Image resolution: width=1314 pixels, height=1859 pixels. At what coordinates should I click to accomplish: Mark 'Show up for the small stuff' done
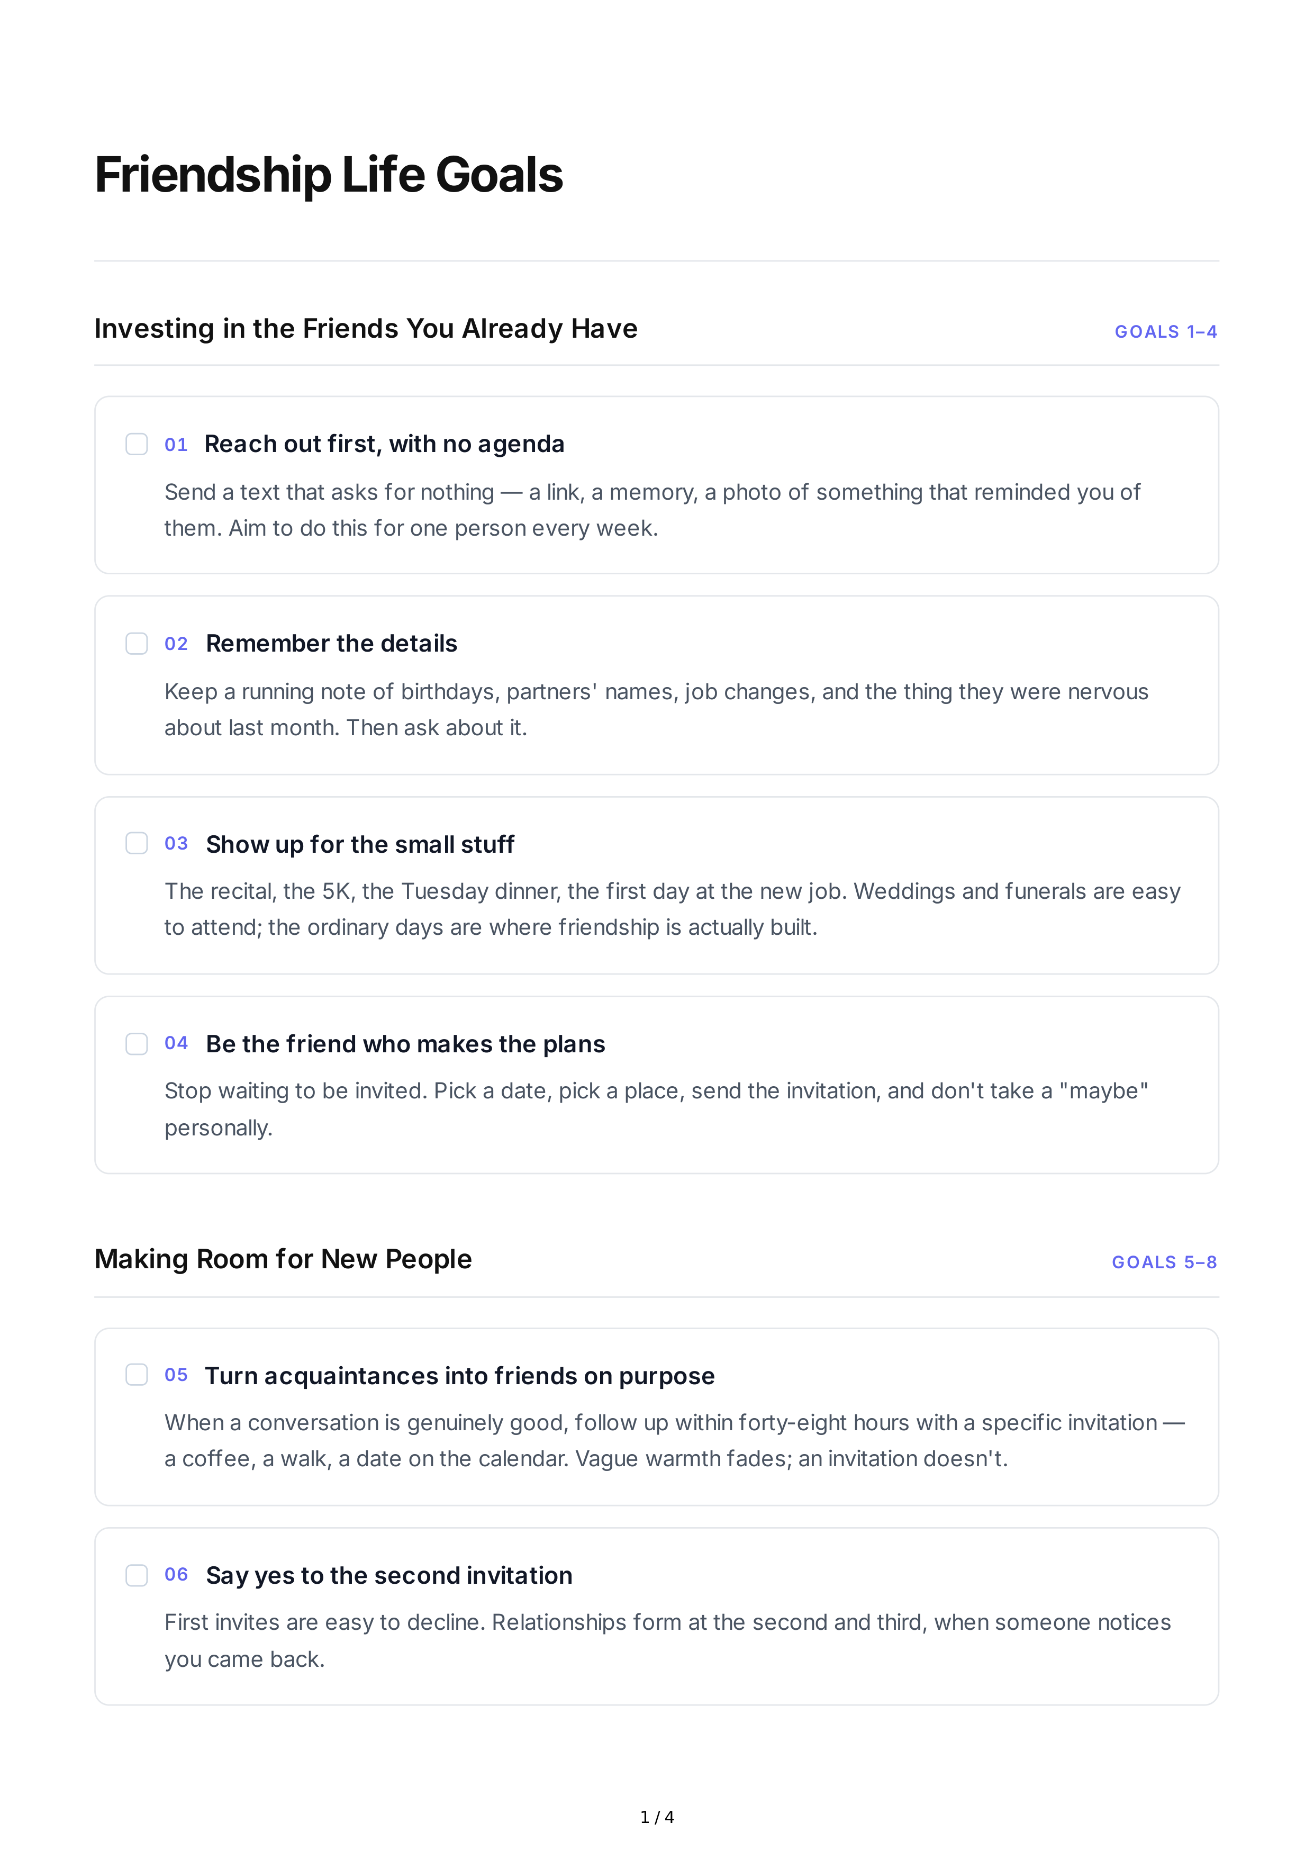137,843
